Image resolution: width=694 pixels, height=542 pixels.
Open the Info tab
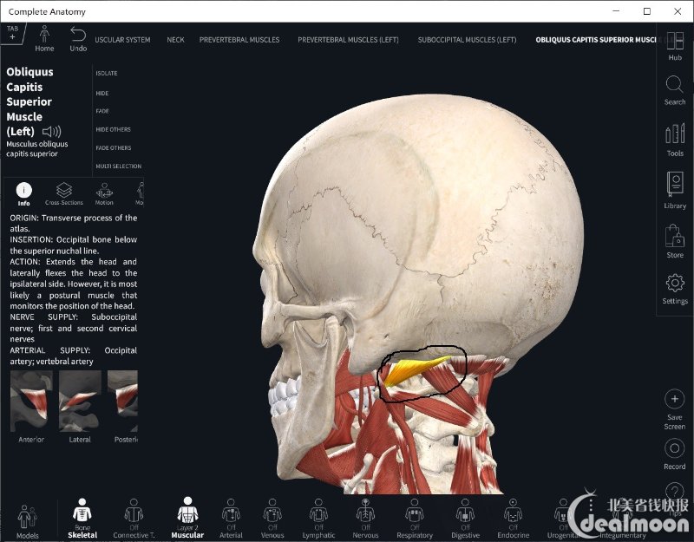[x=24, y=193]
